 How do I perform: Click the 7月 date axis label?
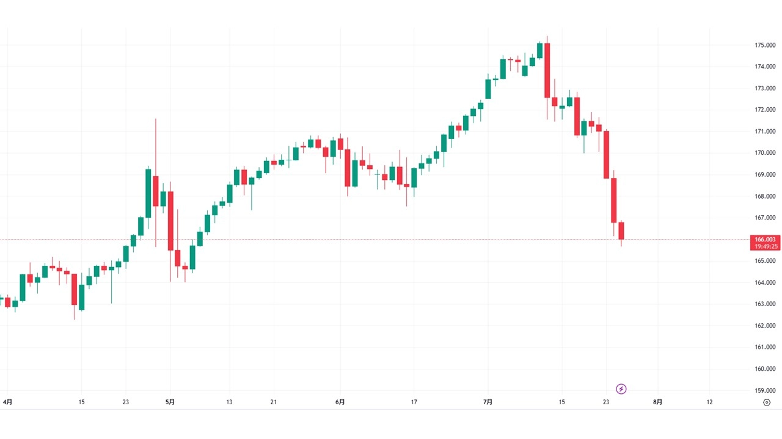click(x=488, y=402)
